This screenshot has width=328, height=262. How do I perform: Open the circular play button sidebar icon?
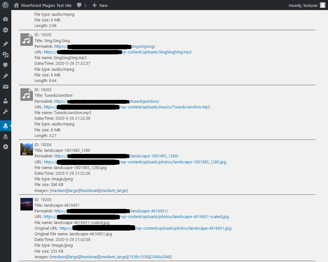[x=5, y=147]
